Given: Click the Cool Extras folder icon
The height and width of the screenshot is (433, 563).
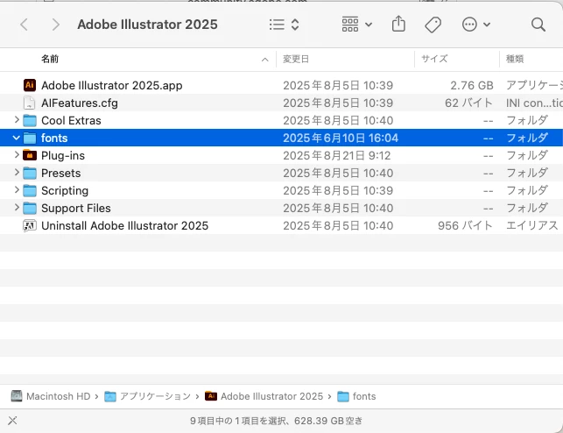Looking at the screenshot, I should point(30,120).
